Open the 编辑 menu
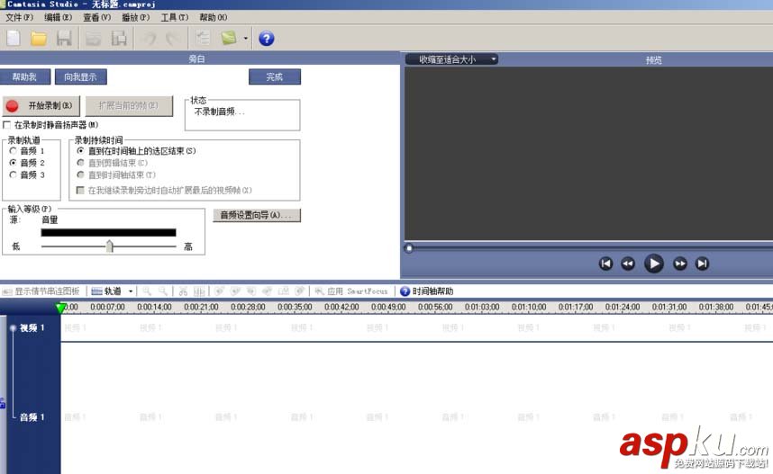This screenshot has width=773, height=474. [59, 17]
